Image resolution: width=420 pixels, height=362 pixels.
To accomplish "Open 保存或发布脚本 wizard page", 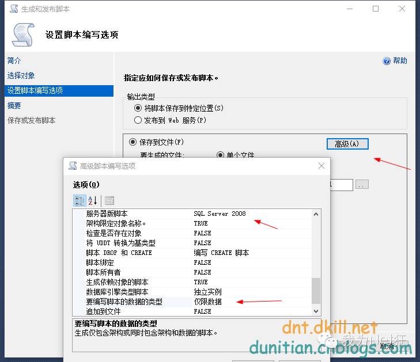I will [31, 120].
